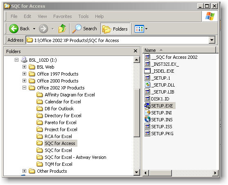Screen dimensions: 228x185
Task: Open the Tools menu
Action: point(84,16)
